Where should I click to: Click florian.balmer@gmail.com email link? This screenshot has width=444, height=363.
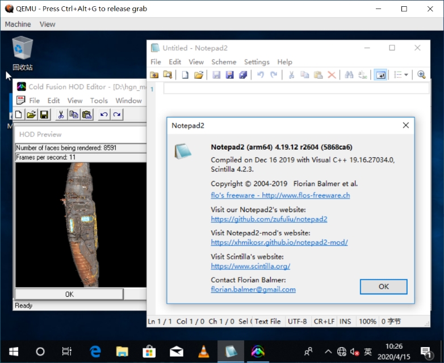click(253, 289)
